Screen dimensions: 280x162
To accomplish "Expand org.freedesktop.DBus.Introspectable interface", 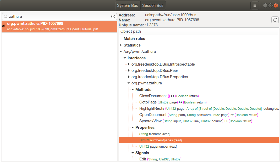I will pyautogui.click(x=129, y=64).
